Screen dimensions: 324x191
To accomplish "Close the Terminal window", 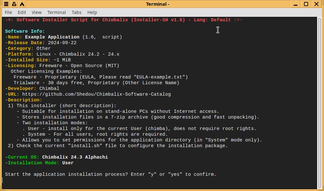I will [x=316, y=4].
